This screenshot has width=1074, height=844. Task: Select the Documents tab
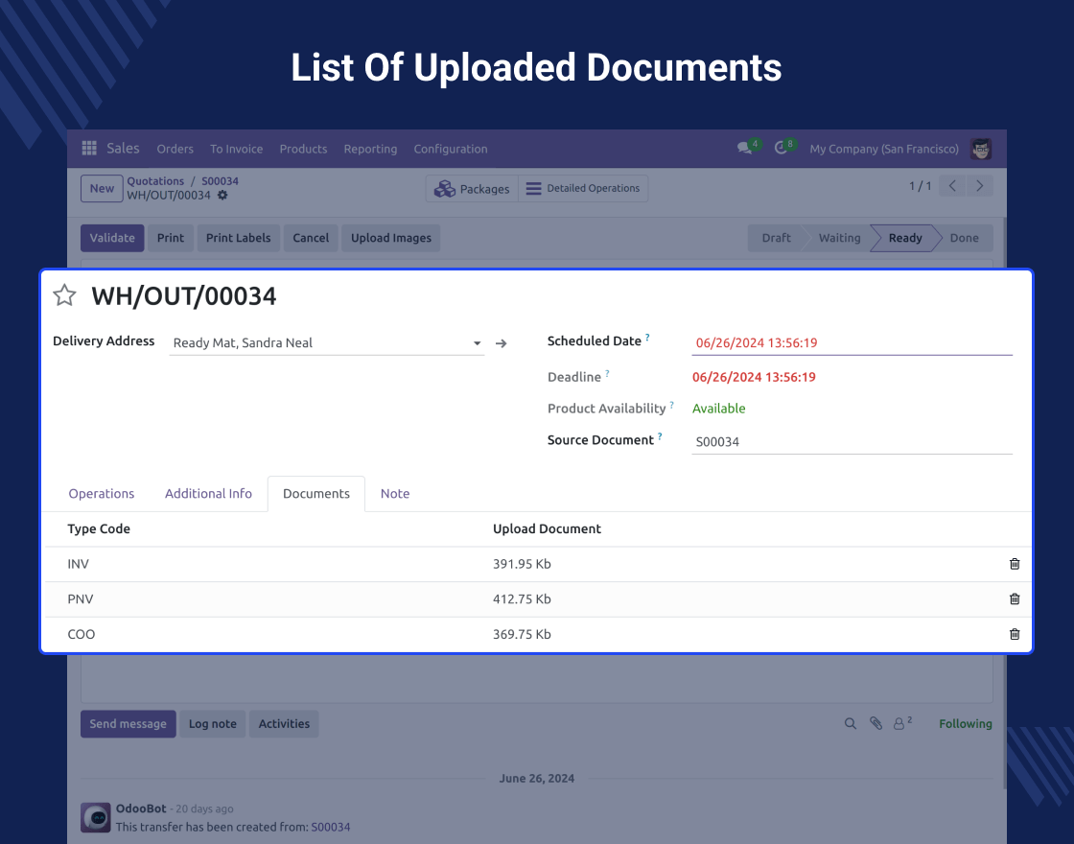tap(315, 493)
